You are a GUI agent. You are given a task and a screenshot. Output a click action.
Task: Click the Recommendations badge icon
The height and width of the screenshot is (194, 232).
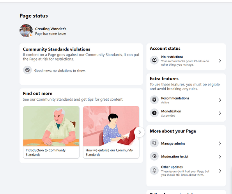tap(154, 100)
